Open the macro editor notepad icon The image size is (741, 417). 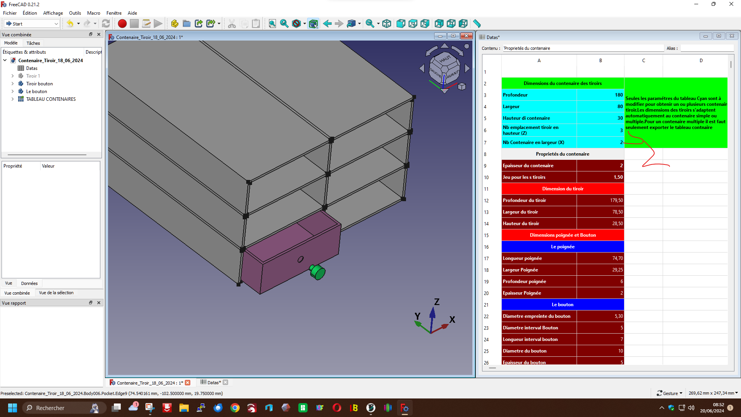pyautogui.click(x=146, y=24)
